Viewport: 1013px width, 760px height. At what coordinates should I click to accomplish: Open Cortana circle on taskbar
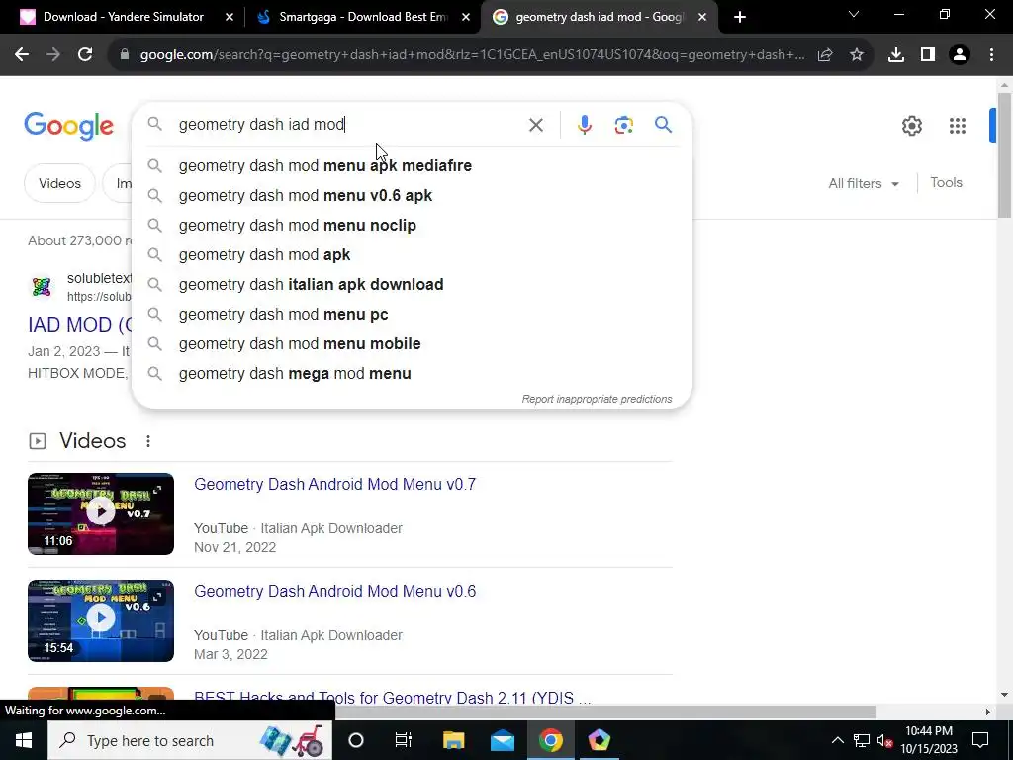(356, 740)
